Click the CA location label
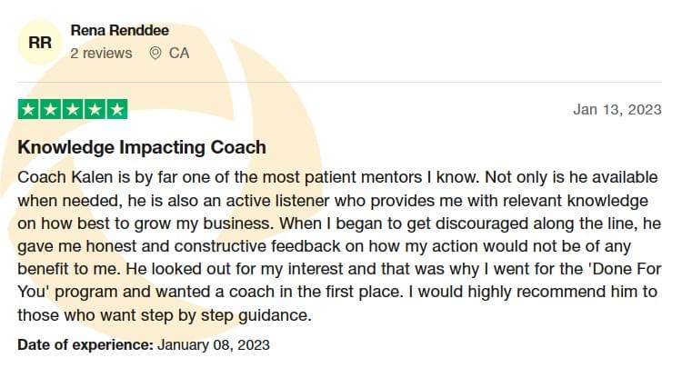 (x=179, y=53)
